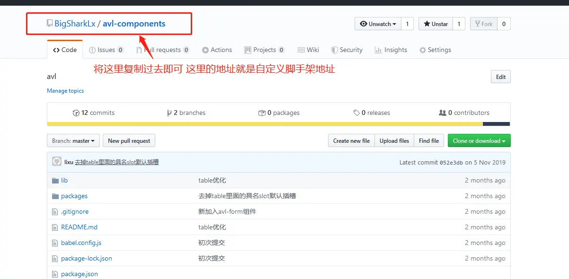Click the watchers count 1
This screenshot has width=569, height=279.
coord(407,24)
